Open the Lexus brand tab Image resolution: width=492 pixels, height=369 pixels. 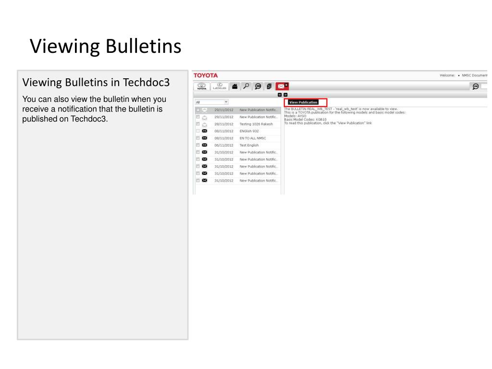pyautogui.click(x=219, y=86)
